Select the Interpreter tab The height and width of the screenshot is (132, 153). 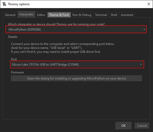point(26,14)
